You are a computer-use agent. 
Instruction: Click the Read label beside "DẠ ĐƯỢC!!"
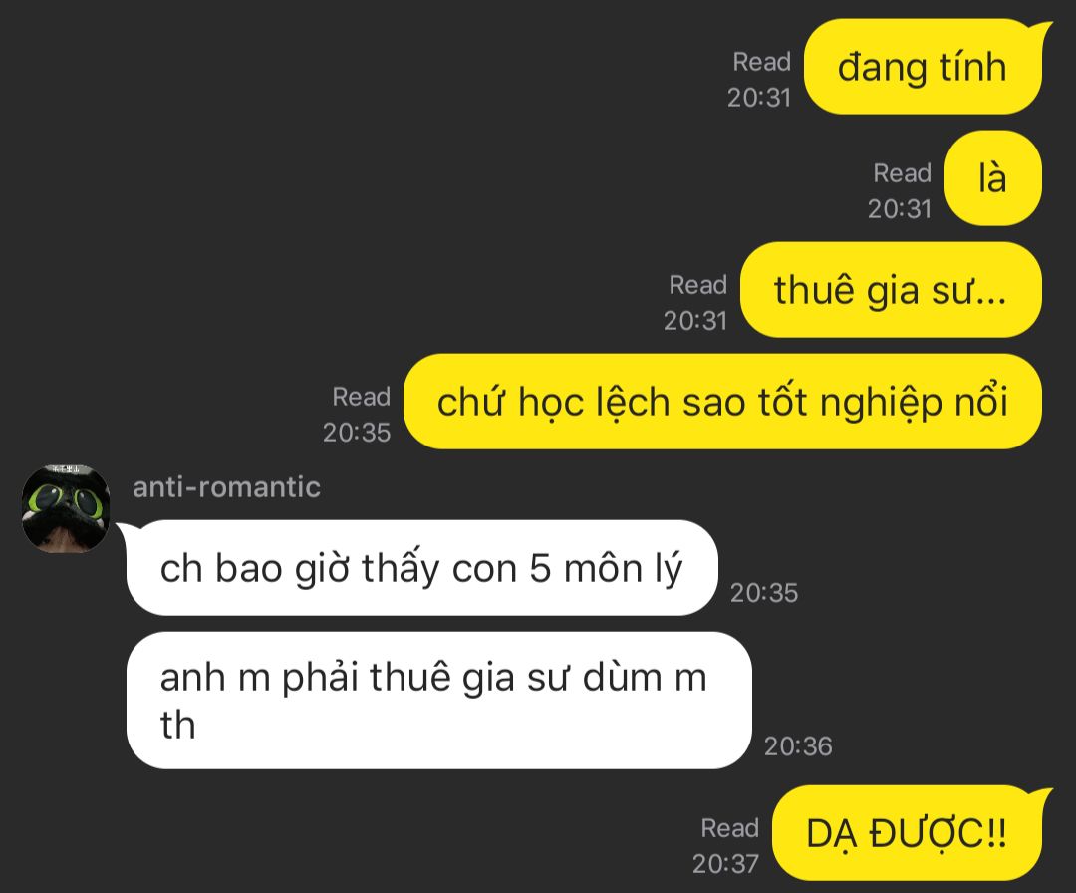(x=729, y=828)
